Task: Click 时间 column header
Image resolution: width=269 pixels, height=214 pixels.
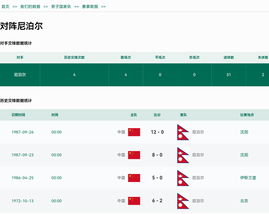Action: pyautogui.click(x=55, y=115)
